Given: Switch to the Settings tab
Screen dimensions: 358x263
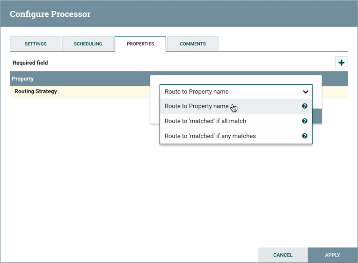Looking at the screenshot, I should [x=36, y=44].
